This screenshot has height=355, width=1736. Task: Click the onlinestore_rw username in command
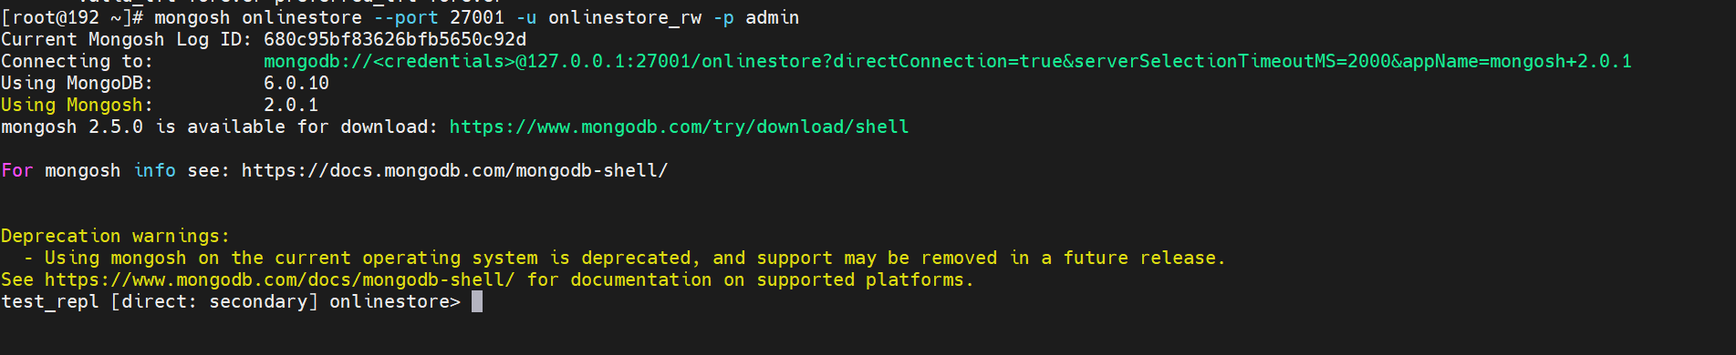(624, 17)
